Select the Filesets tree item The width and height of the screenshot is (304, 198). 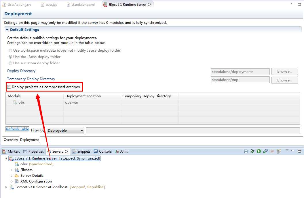(x=26, y=170)
